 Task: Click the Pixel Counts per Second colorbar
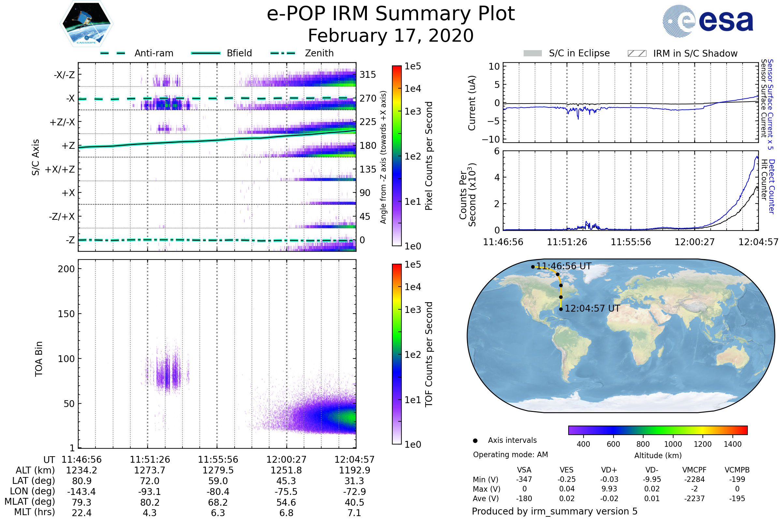(397, 156)
